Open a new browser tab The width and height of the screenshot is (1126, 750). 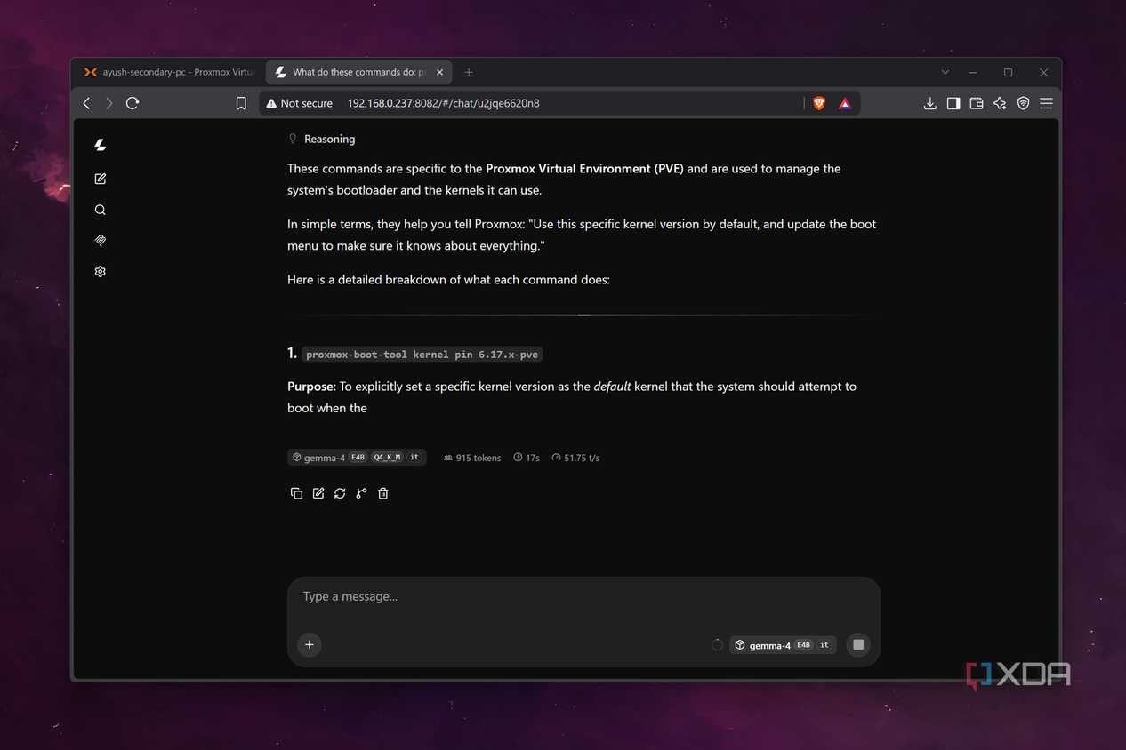(469, 72)
